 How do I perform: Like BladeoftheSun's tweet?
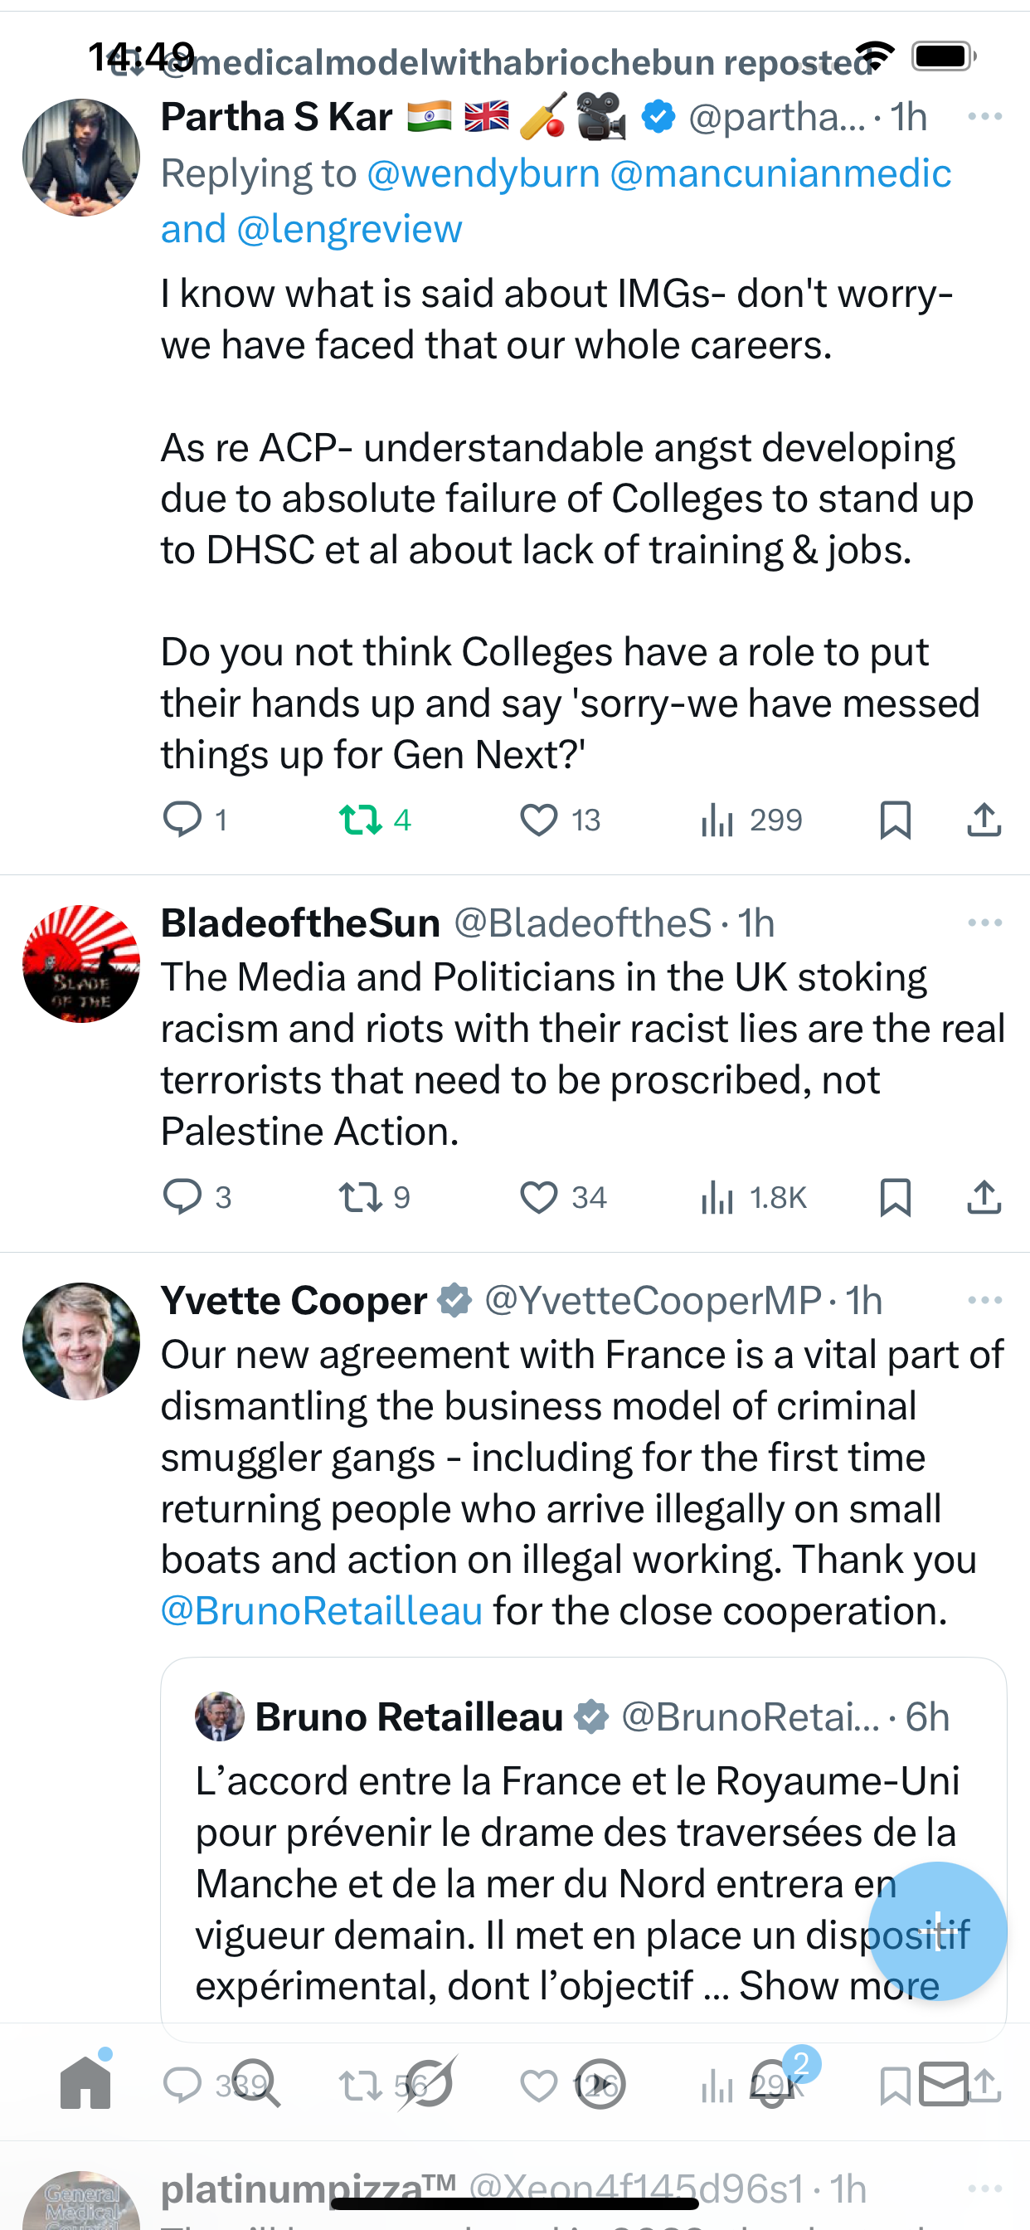(538, 1197)
